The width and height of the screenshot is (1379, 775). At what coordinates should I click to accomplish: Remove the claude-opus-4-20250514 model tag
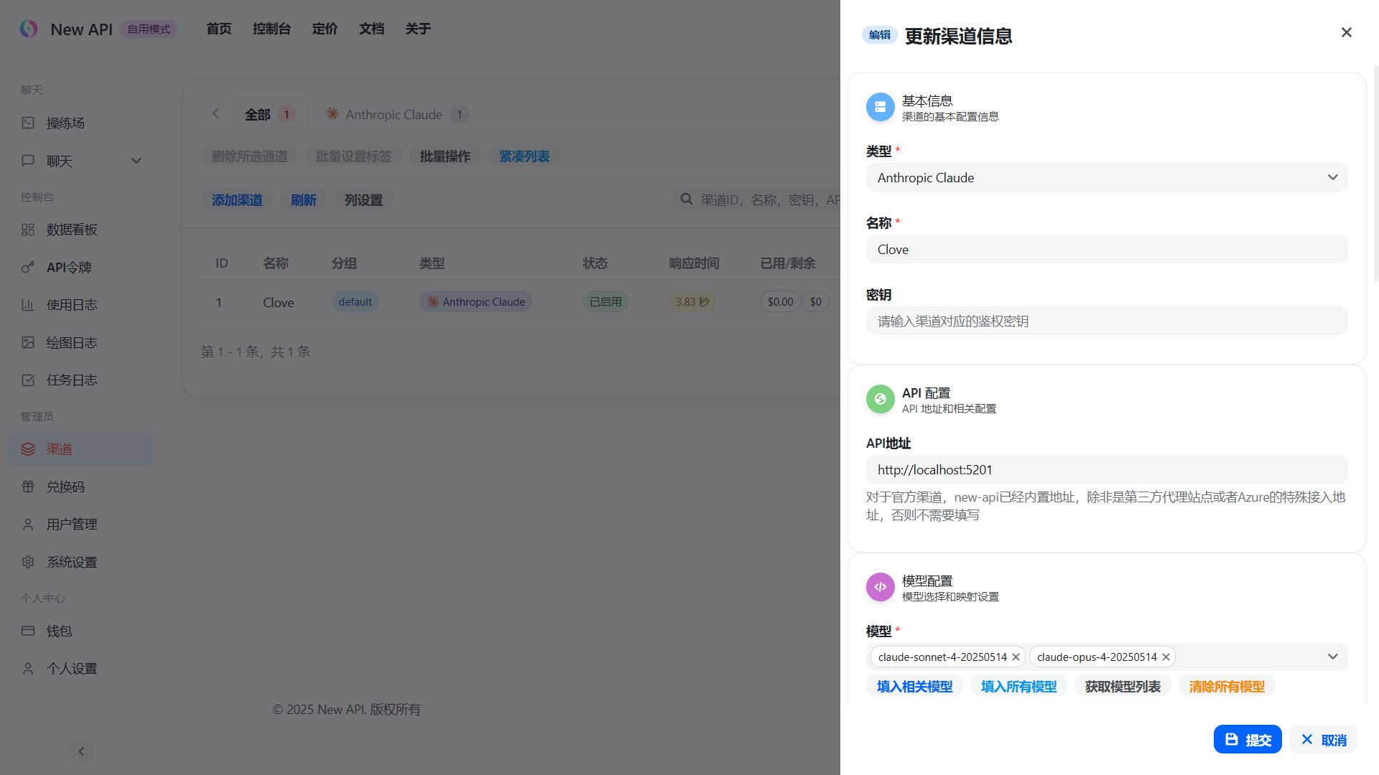click(1166, 657)
